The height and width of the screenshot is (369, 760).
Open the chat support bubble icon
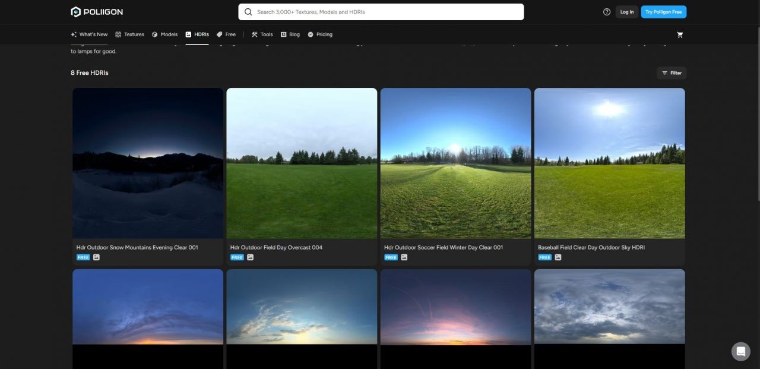point(740,351)
